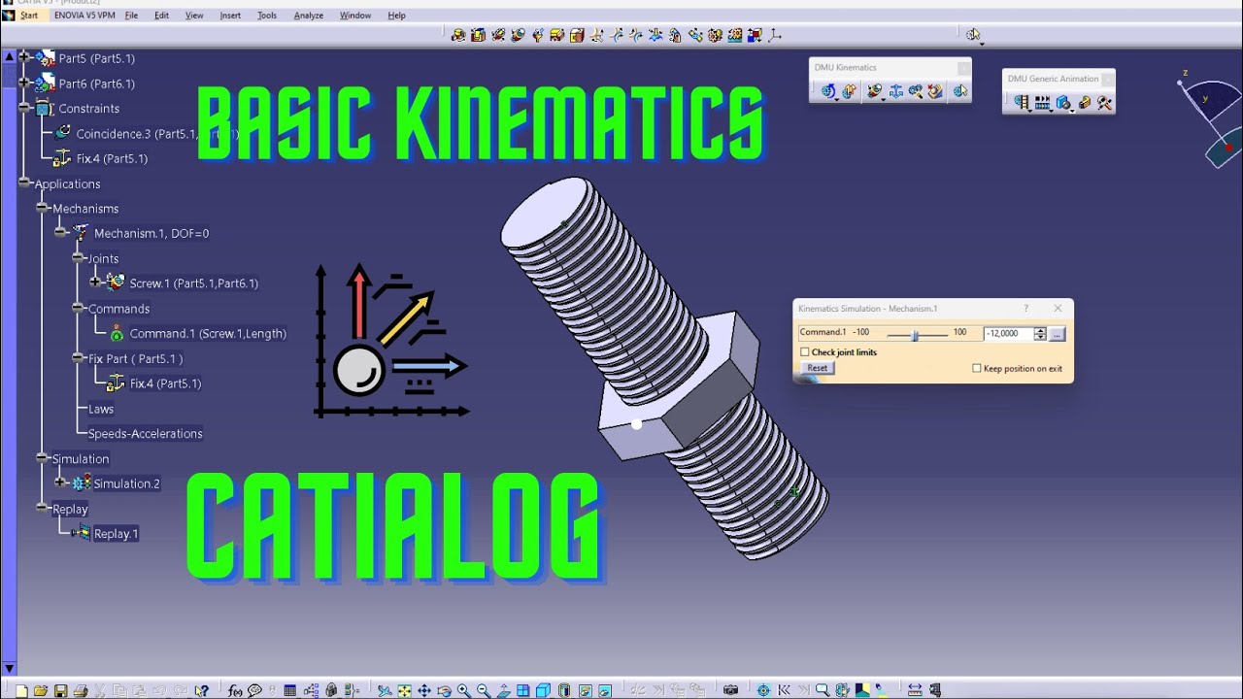Screen dimensions: 1243x699
Task: Click the command value stepper arrows
Action: pyautogui.click(x=1040, y=334)
